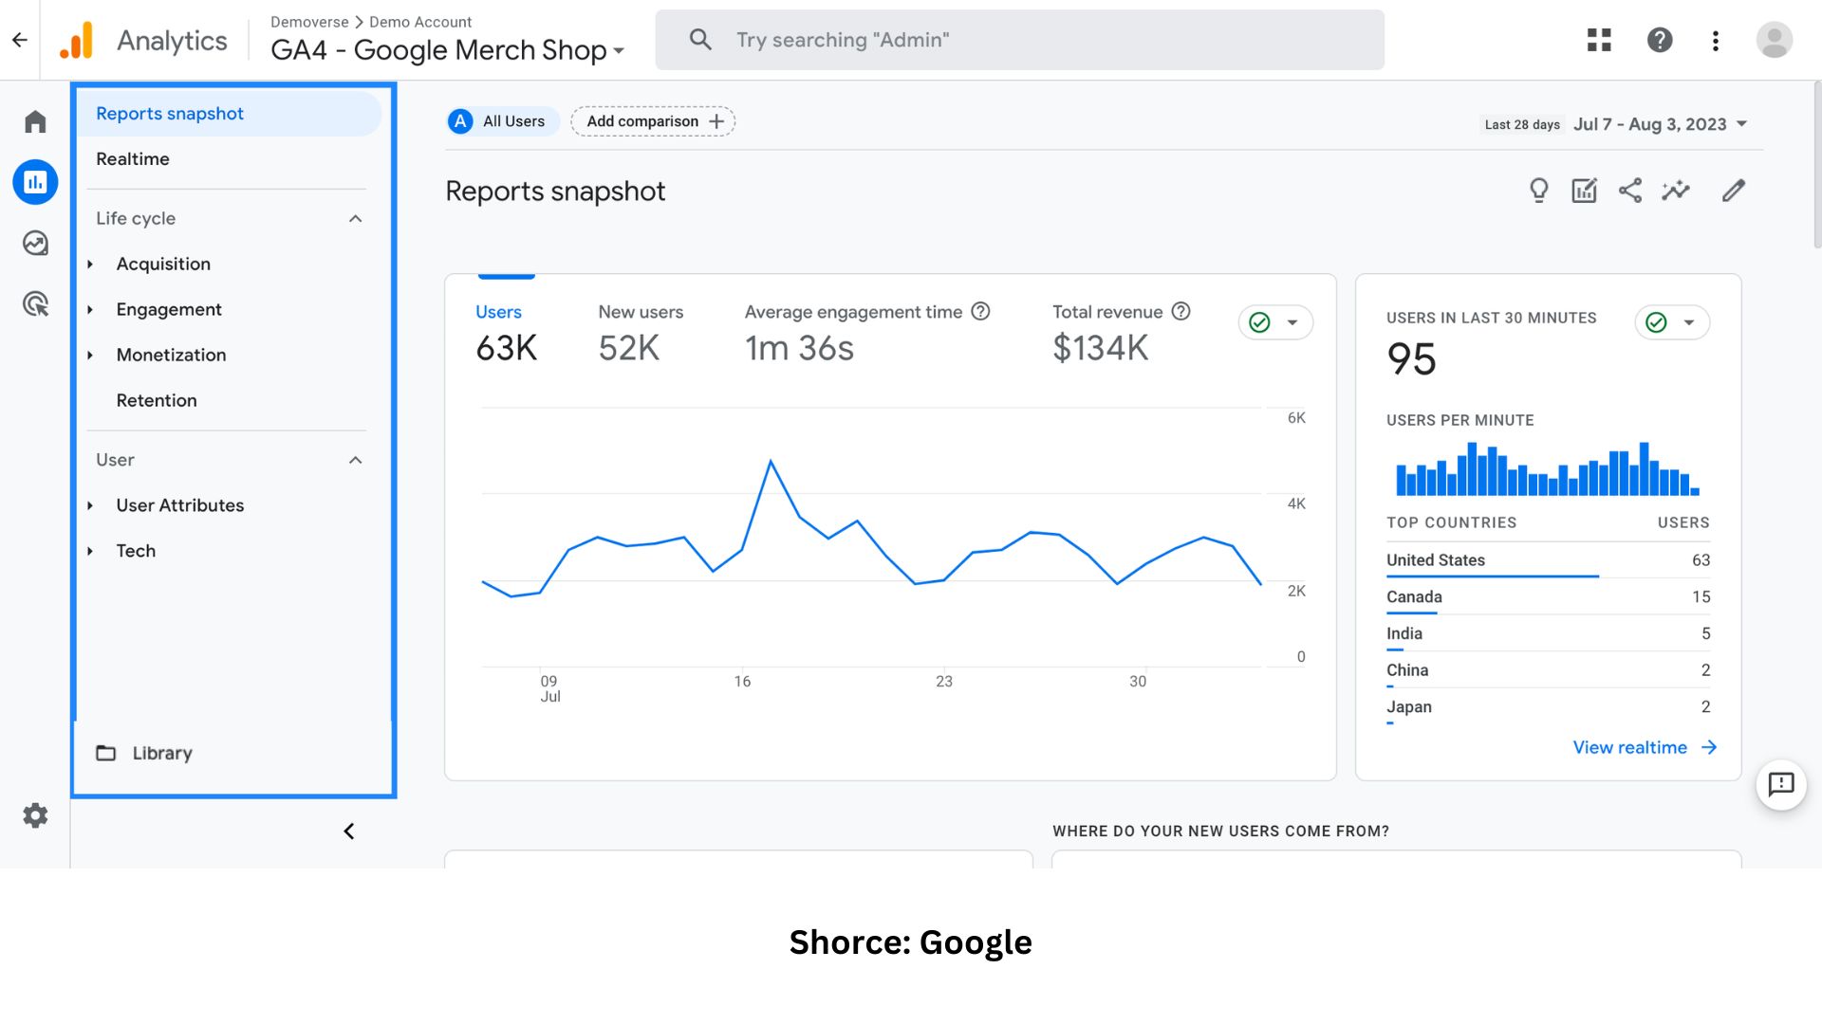The image size is (1822, 1024).
Task: Open the Google apps grid icon
Action: [1599, 40]
